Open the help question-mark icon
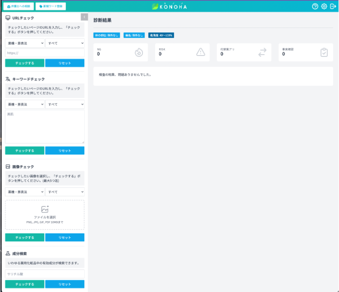Screen dimensions: 339x292 [315, 7]
